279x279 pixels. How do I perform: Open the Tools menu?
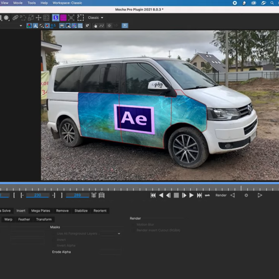32,3
